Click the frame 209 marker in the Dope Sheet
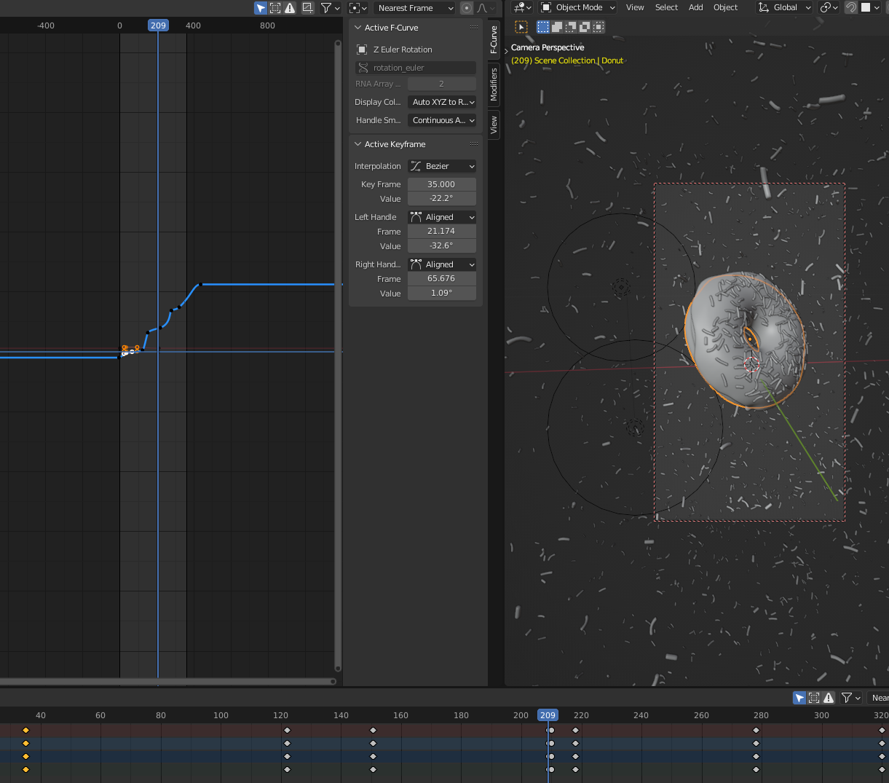This screenshot has width=889, height=783. click(548, 715)
